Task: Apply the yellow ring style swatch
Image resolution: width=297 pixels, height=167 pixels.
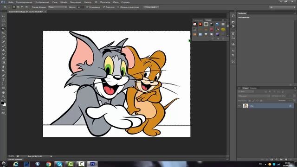Action: pyautogui.click(x=223, y=29)
